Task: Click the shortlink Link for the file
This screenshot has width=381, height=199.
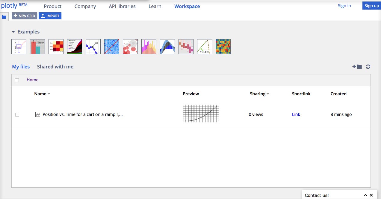Action: click(x=296, y=114)
